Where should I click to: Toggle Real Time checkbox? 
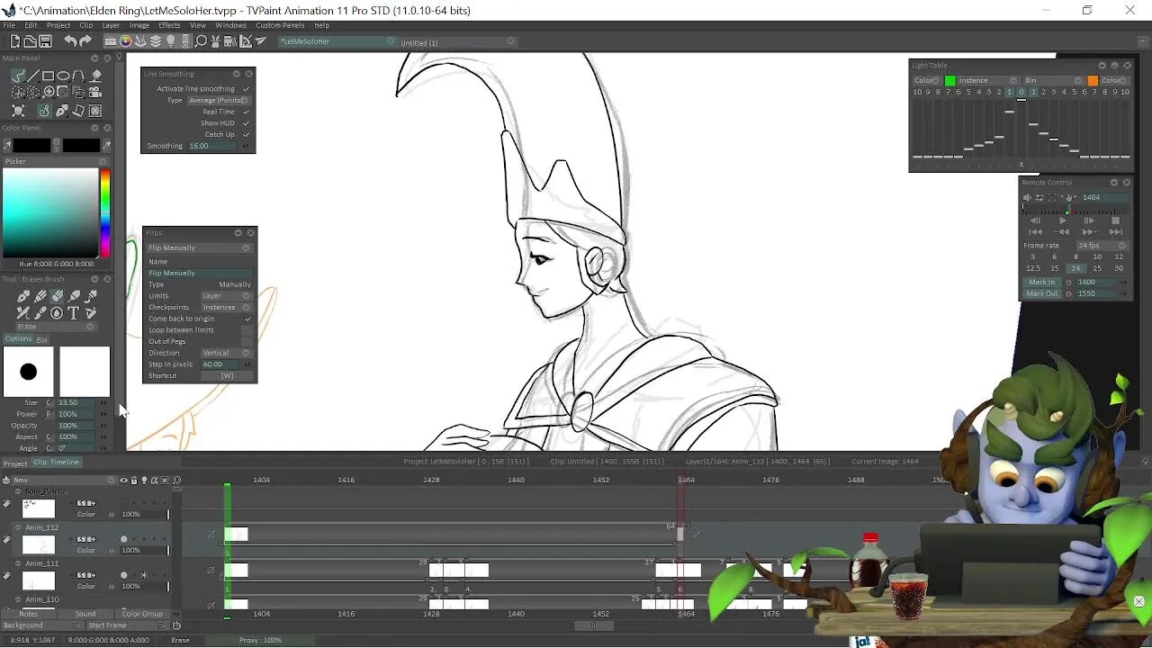pos(246,112)
